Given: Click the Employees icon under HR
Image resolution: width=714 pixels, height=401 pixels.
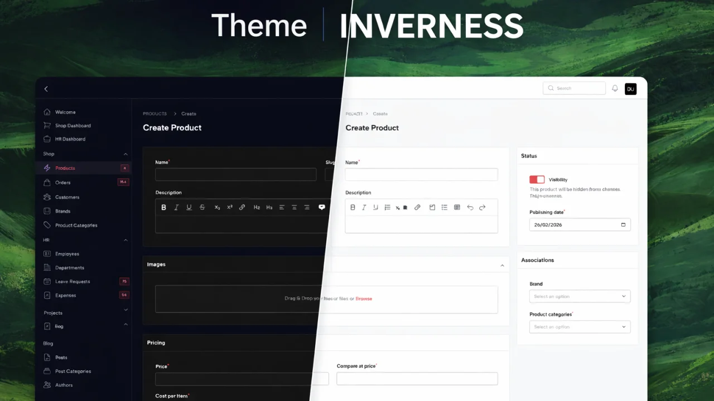Looking at the screenshot, I should point(47,253).
